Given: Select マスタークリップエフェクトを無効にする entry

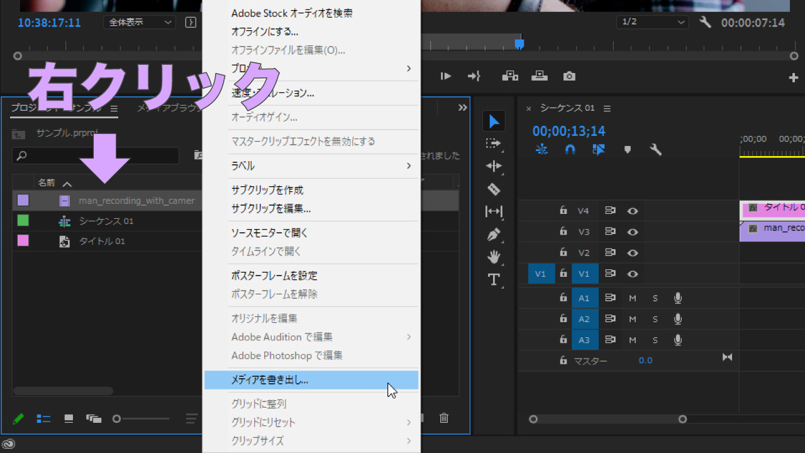Looking at the screenshot, I should coord(311,142).
